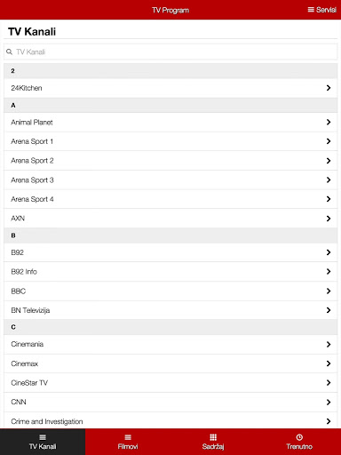Open AXN via its chevron arrow
Viewport: 341px width, 455px height.
[329, 219]
